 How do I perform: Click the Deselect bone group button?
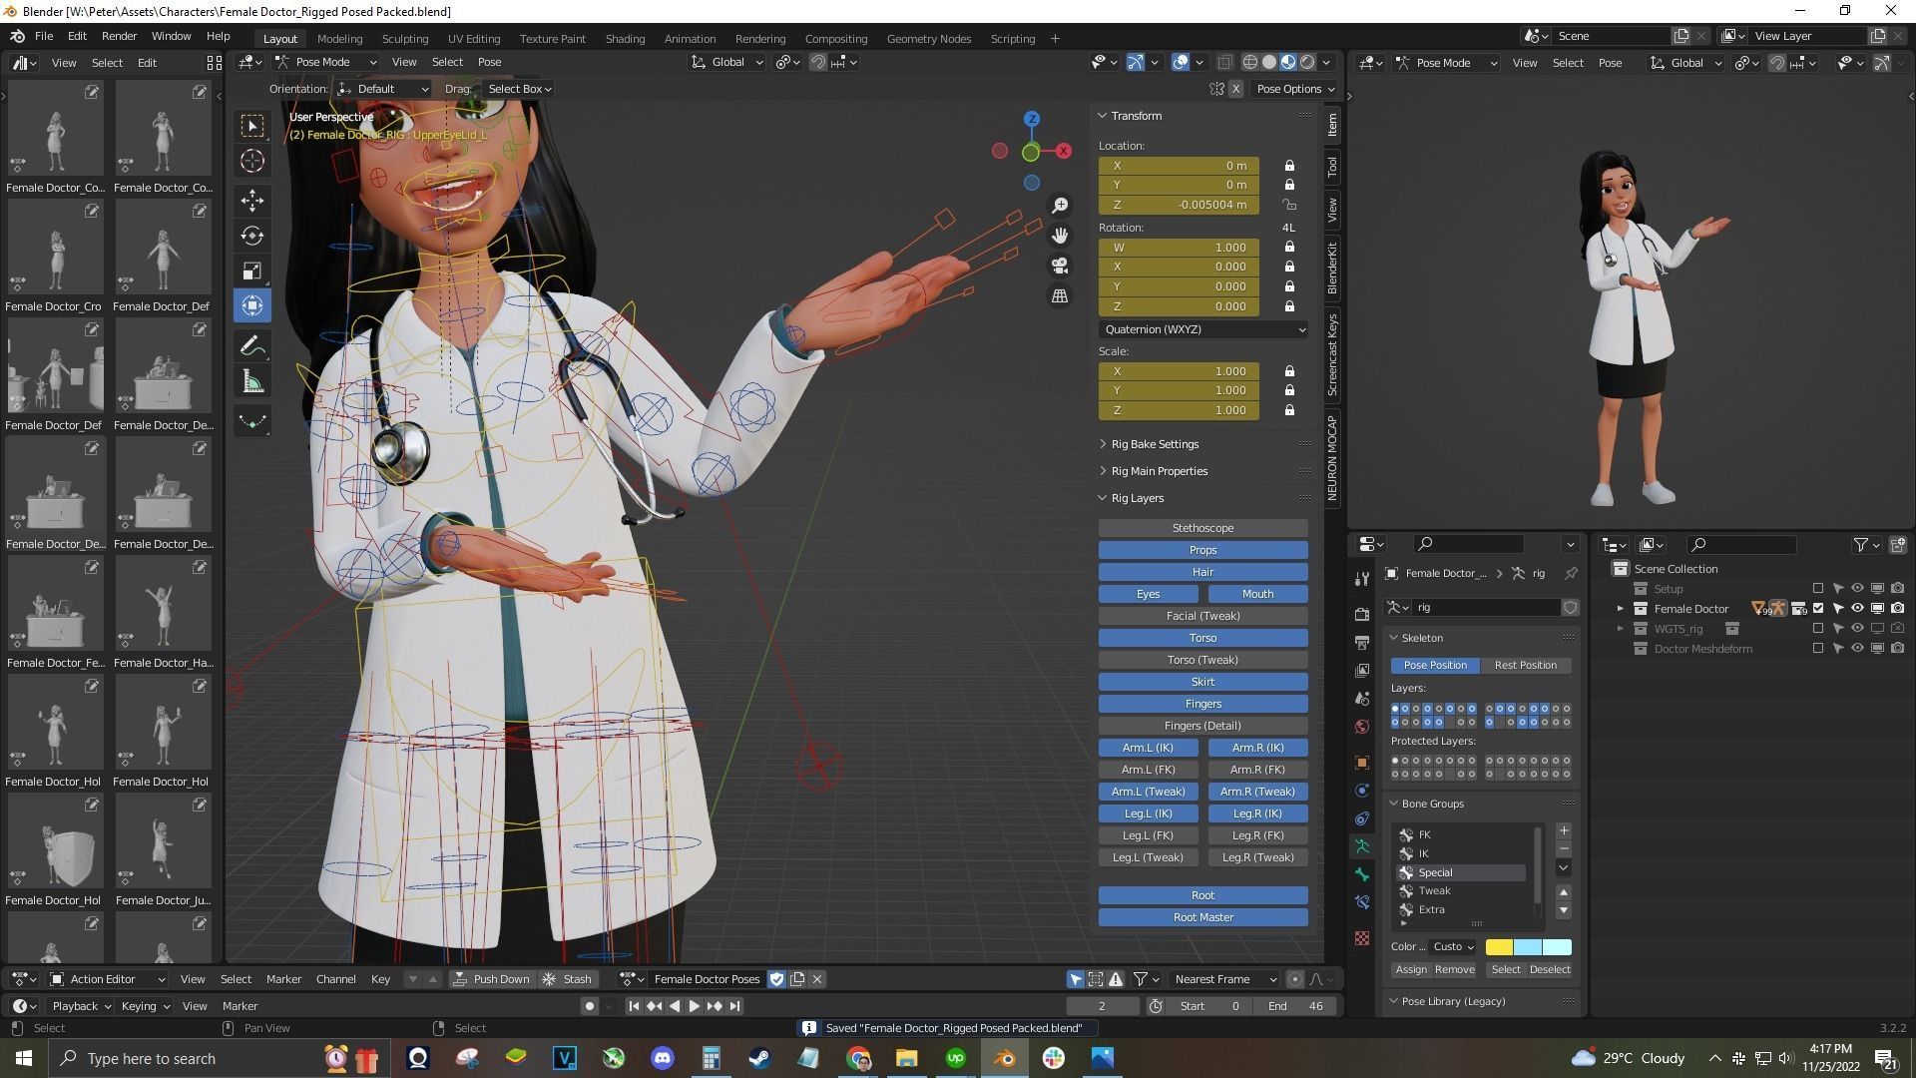coord(1549,970)
